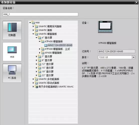
Task: Click the 4" 显示屏 folder icon
Action: coord(40,38)
